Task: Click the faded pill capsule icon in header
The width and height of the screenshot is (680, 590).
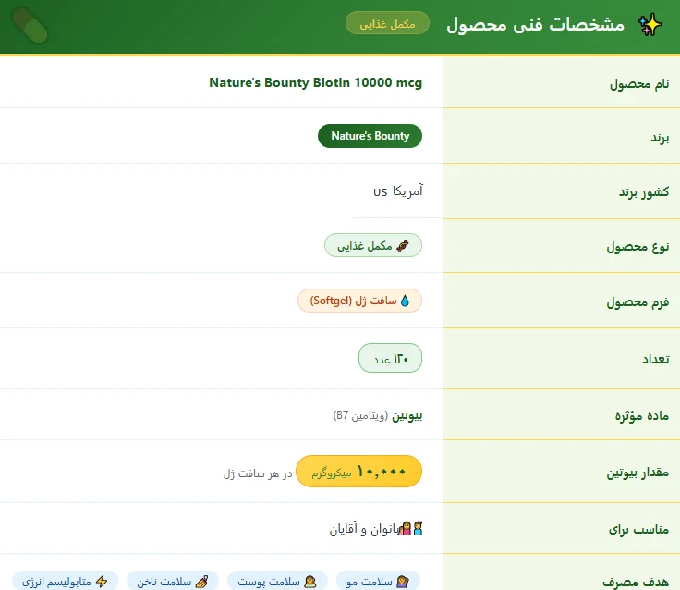Action: (x=30, y=25)
